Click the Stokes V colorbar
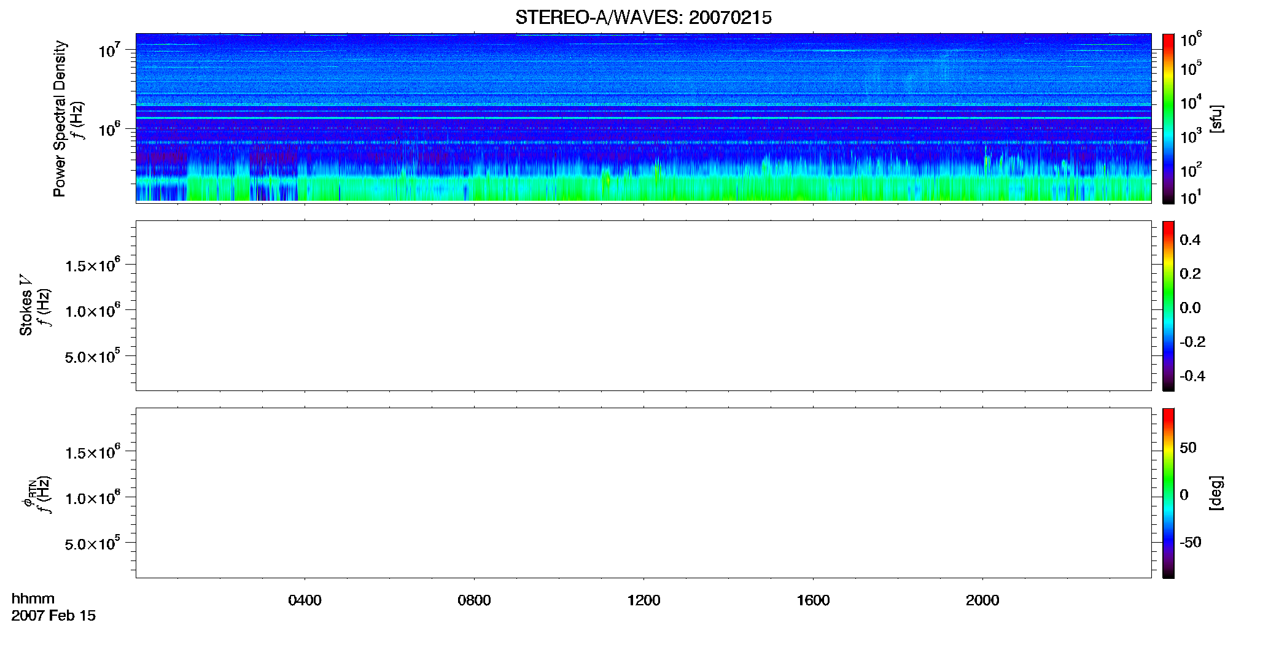1287x663 pixels. 1168,306
